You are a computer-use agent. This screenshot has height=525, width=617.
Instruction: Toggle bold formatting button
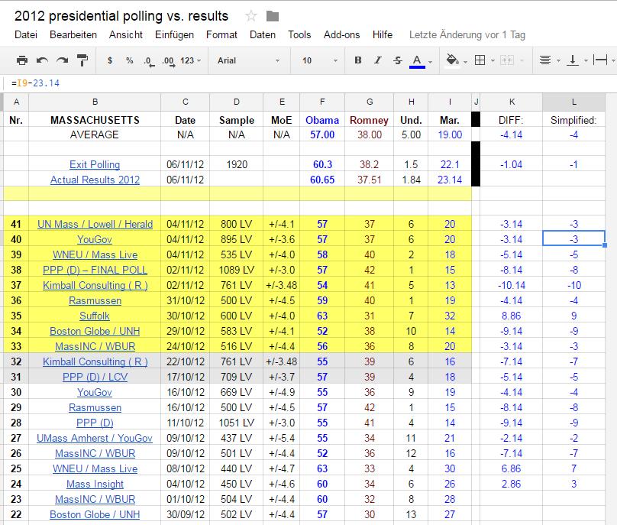click(x=358, y=60)
